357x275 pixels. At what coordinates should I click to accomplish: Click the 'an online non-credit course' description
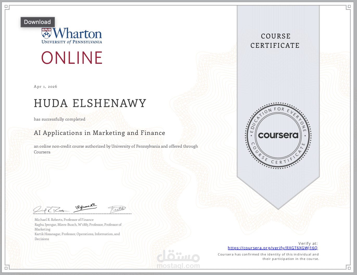pos(116,149)
